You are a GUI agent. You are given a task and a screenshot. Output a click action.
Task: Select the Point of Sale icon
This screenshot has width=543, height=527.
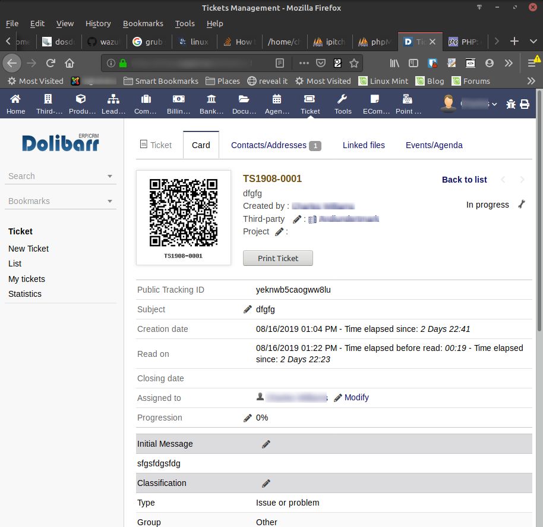click(x=408, y=103)
